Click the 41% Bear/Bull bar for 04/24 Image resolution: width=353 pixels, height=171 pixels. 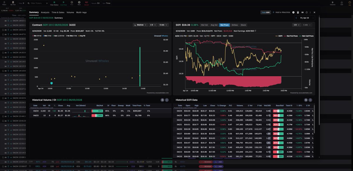(278, 111)
